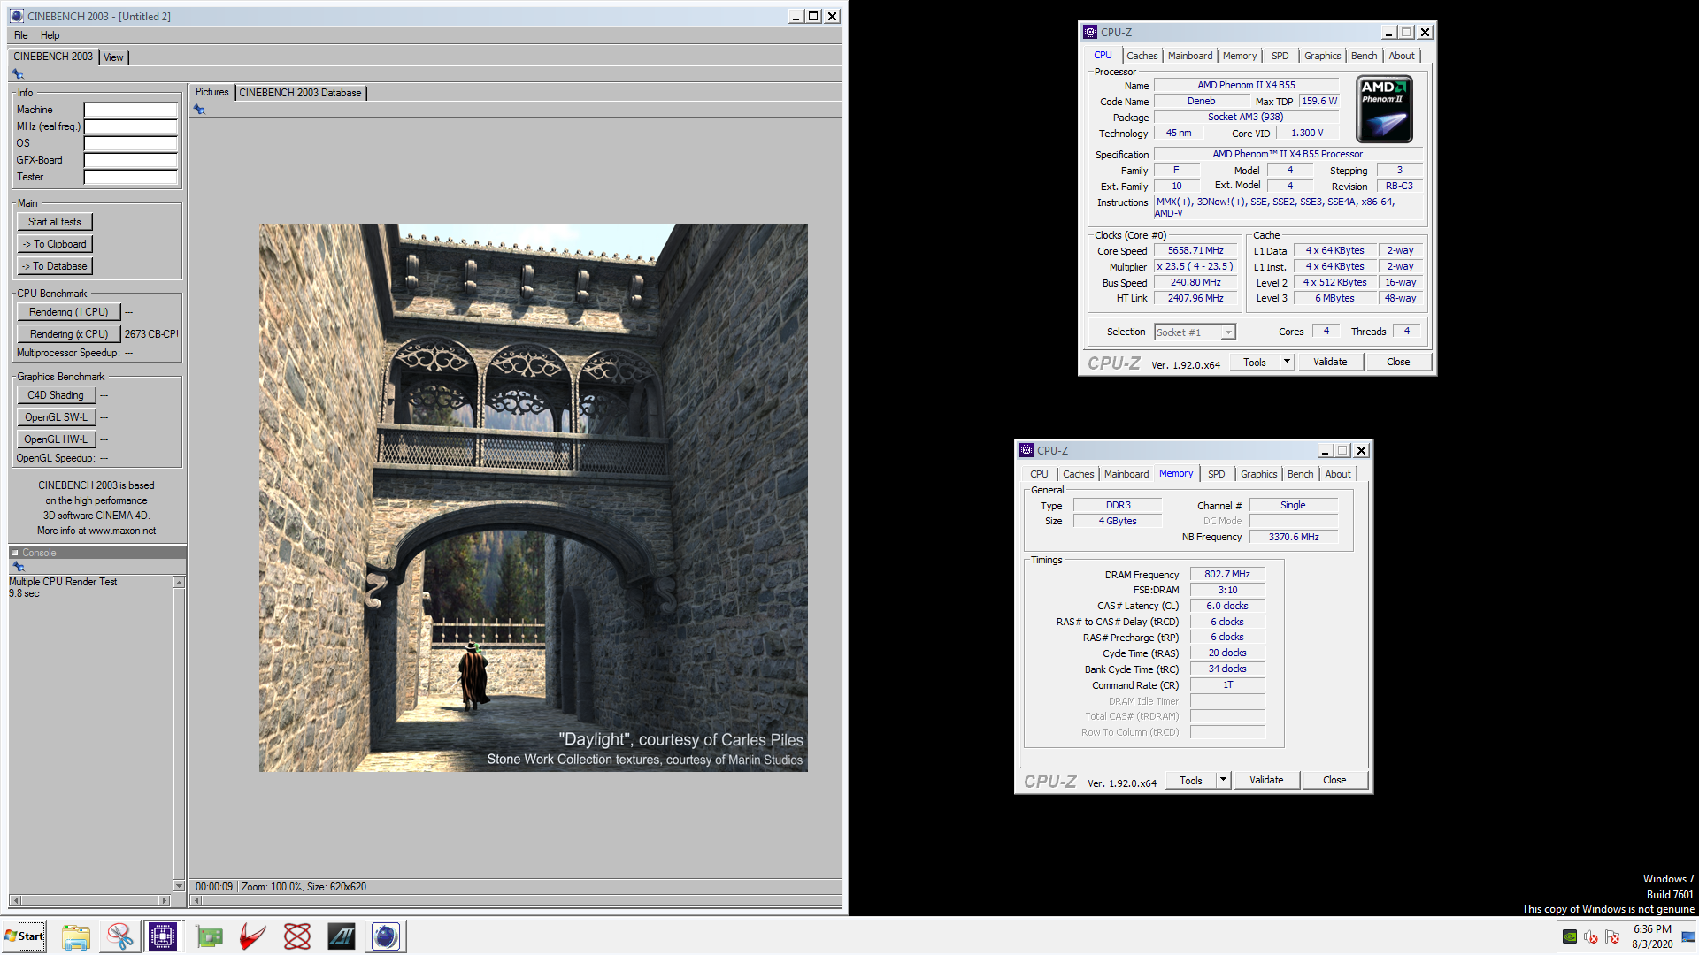Expand Tools dropdown arrow in bottom CPU-Z window

click(1223, 780)
